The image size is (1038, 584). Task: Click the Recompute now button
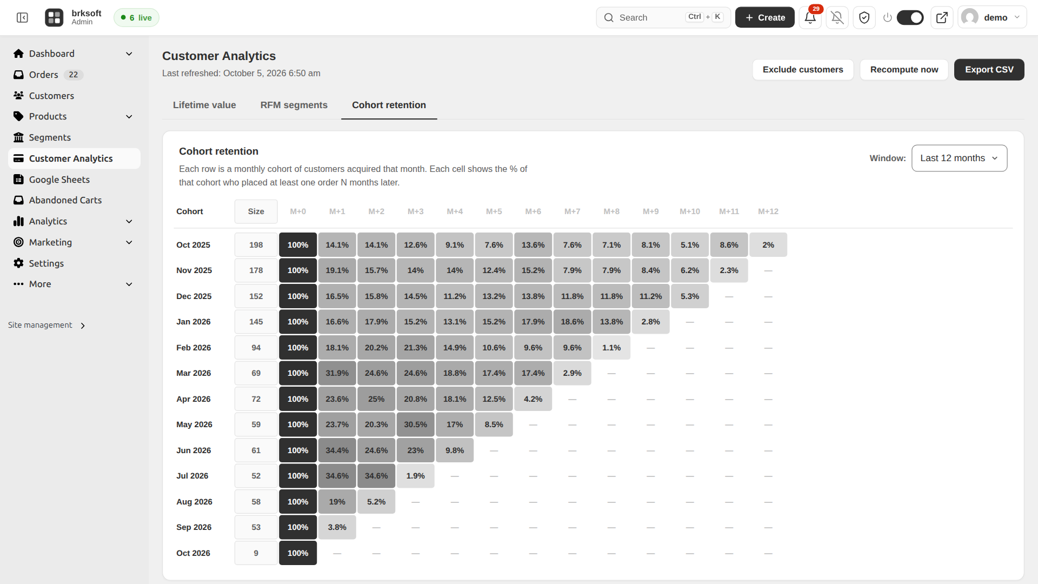[x=904, y=70]
